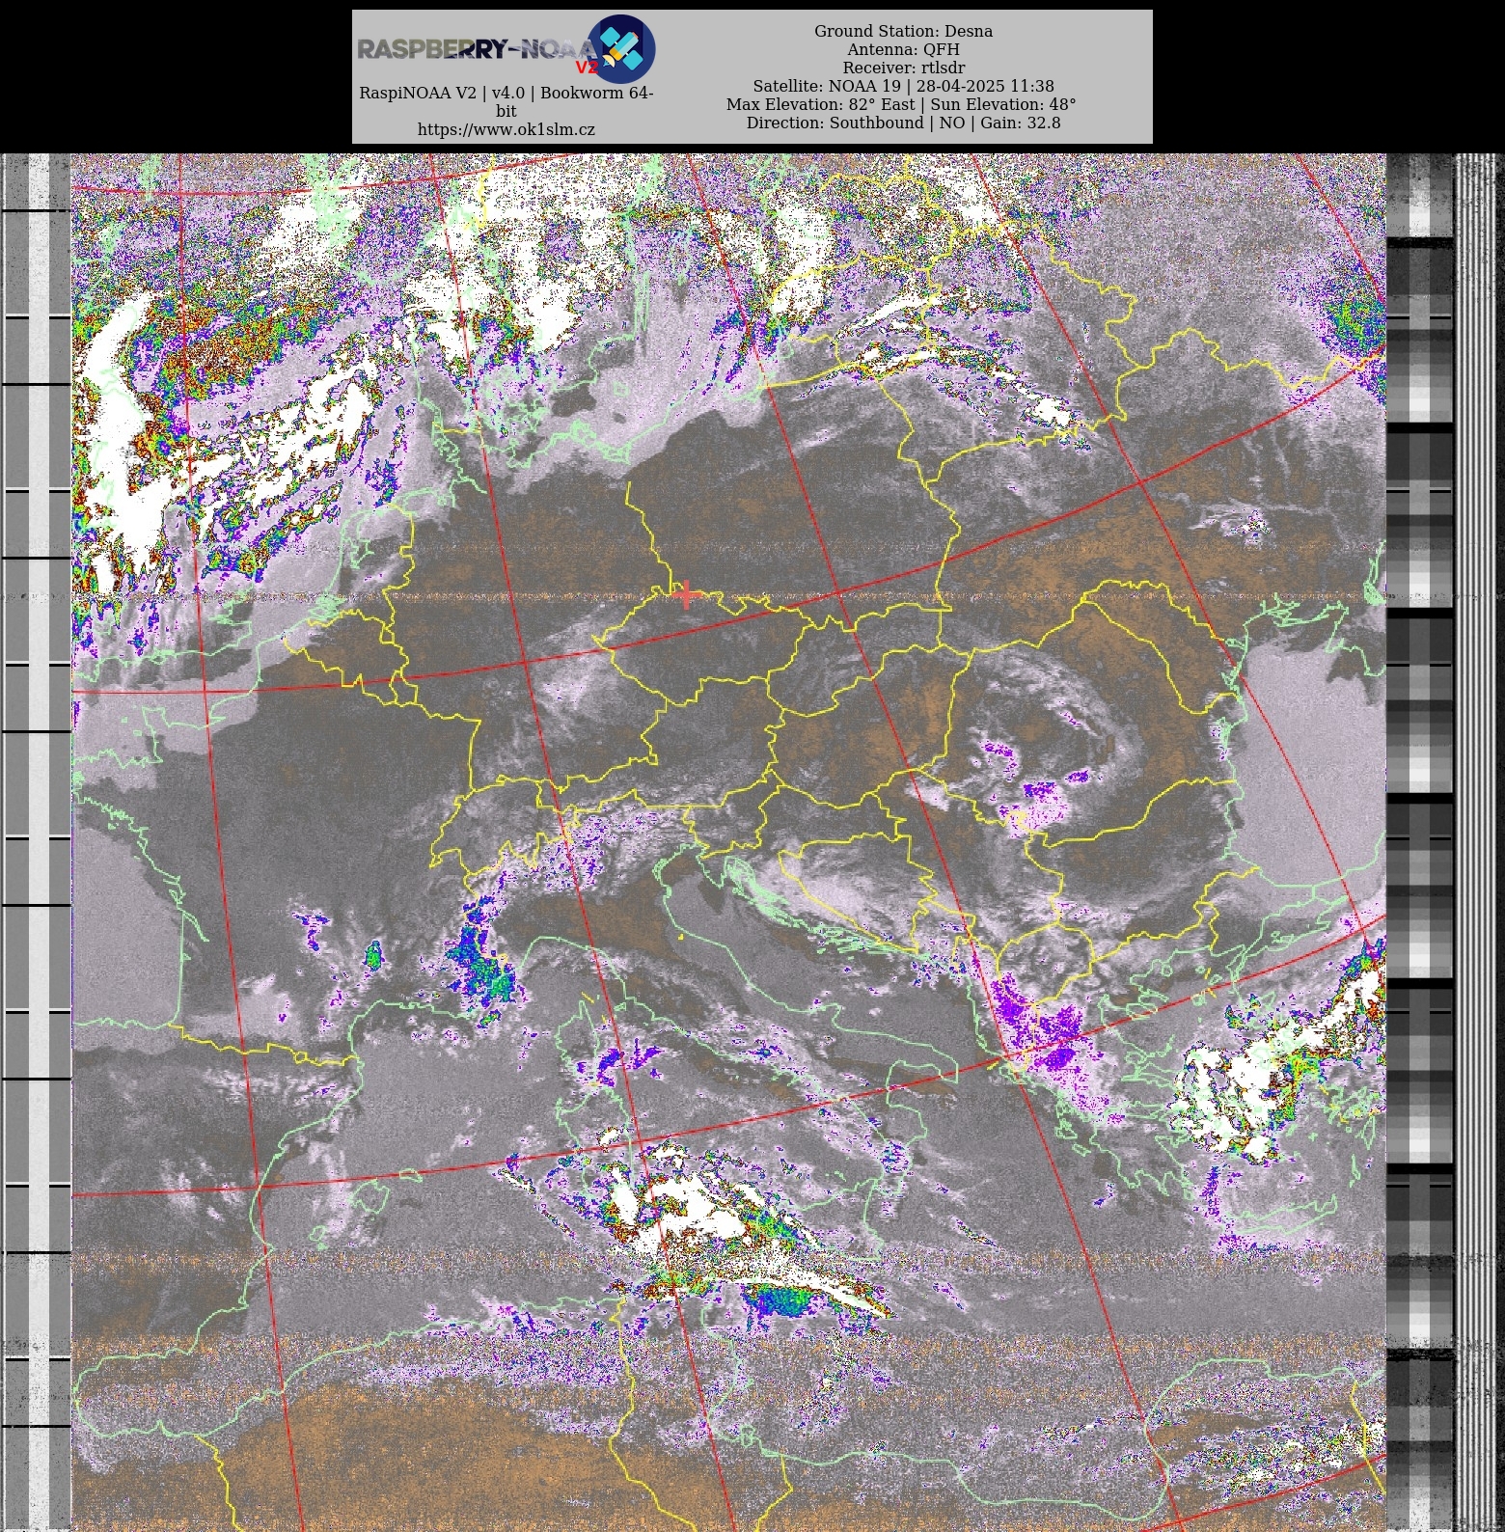Select the 'Receiver: rtlsdr' line
Screen dimensions: 1505x1532
903,68
